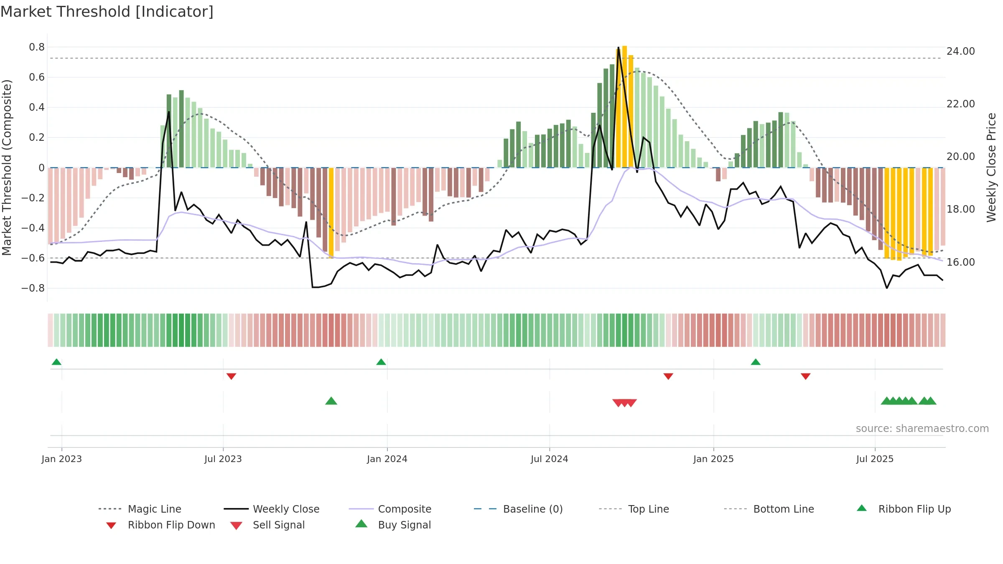Click the ribbon flip down marker after Jul 2023

(232, 376)
